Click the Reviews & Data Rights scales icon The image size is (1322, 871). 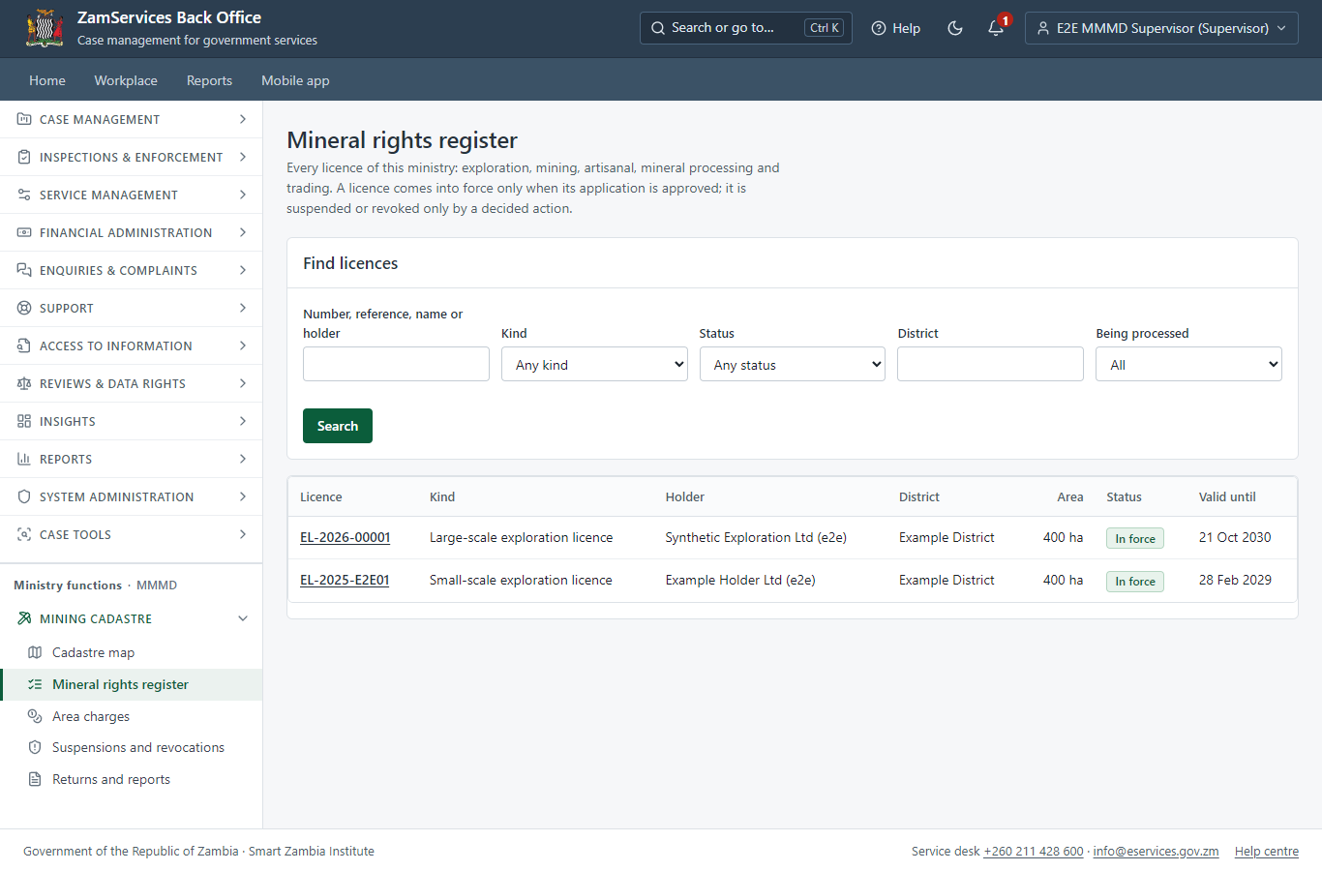(x=24, y=383)
